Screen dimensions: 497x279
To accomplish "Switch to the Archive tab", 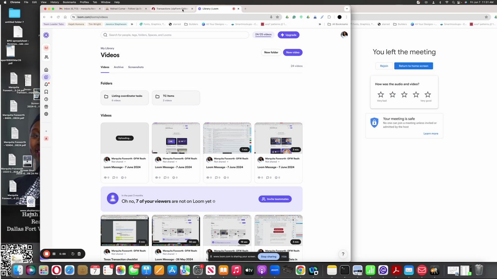I will click(118, 67).
